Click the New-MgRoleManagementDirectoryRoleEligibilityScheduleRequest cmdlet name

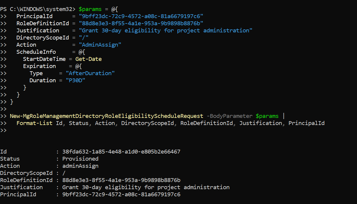[x=106, y=116]
